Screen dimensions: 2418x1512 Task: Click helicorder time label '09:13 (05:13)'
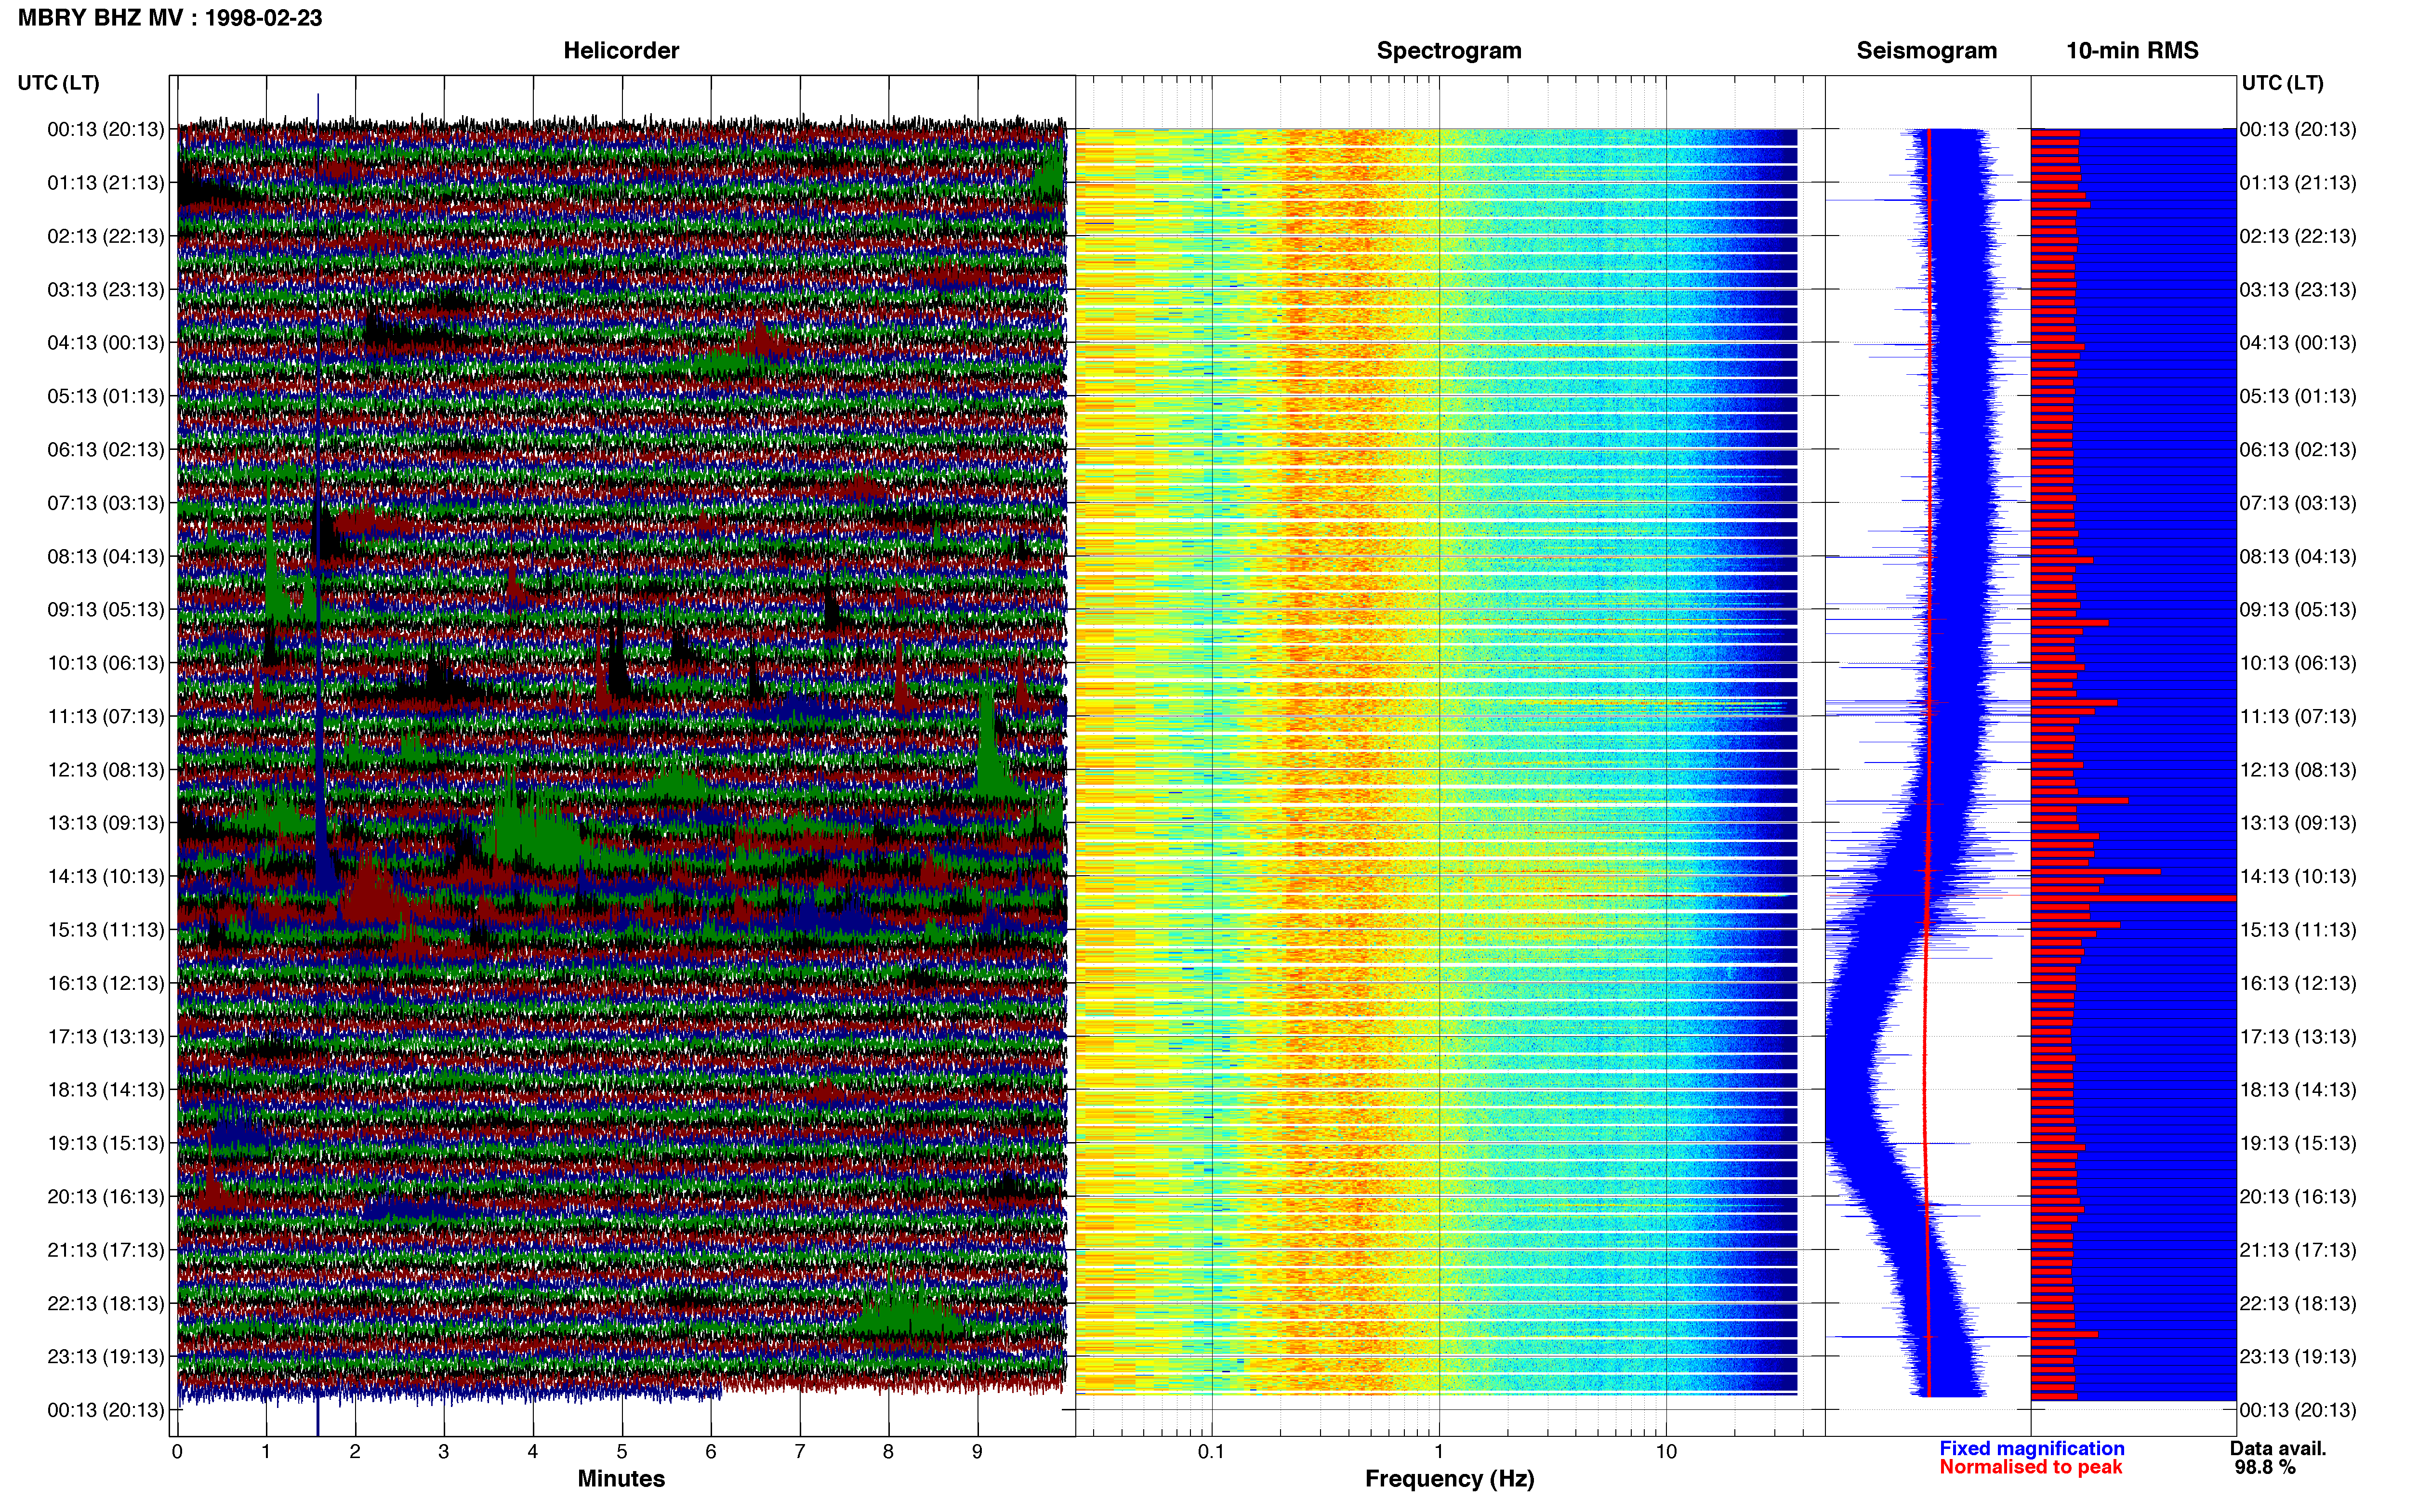[105, 610]
